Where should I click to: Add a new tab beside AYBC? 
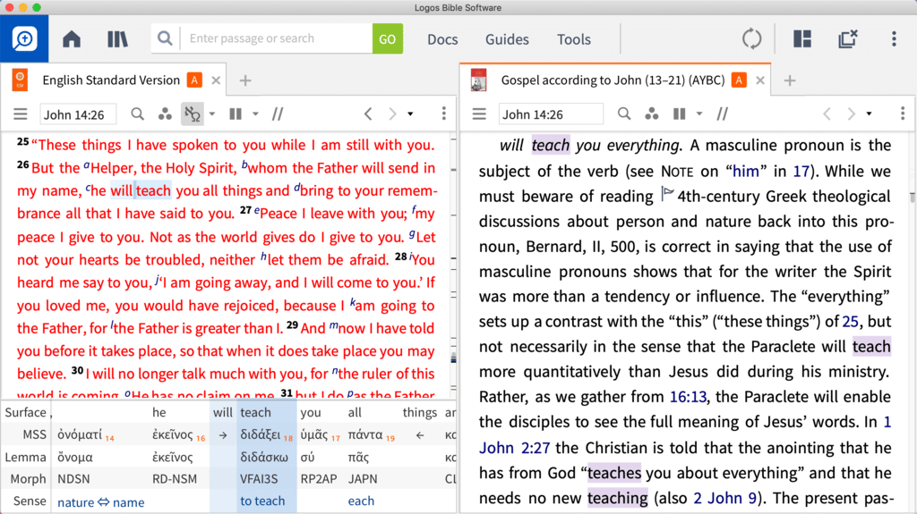click(x=790, y=80)
